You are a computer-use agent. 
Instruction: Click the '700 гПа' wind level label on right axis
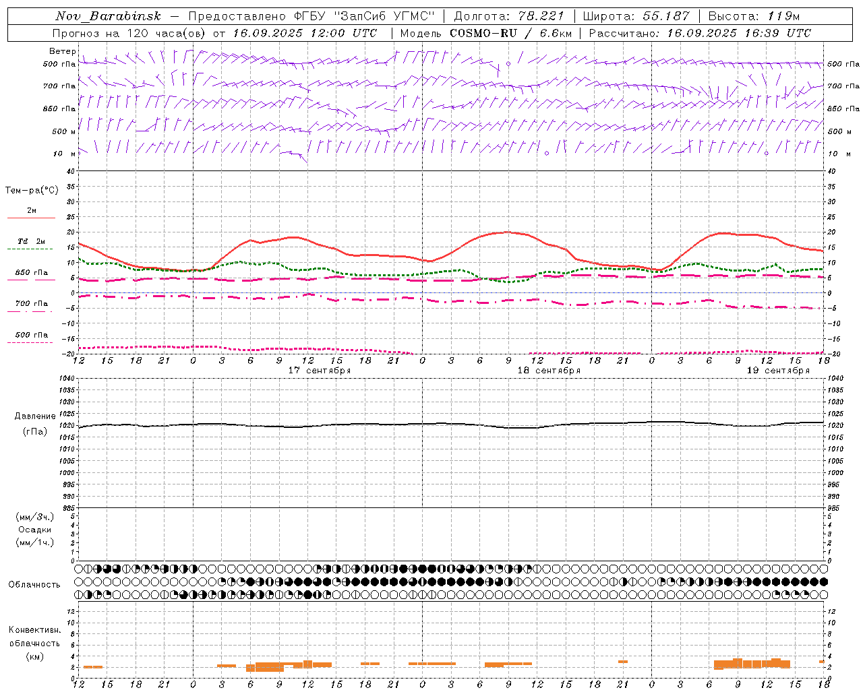coord(843,86)
